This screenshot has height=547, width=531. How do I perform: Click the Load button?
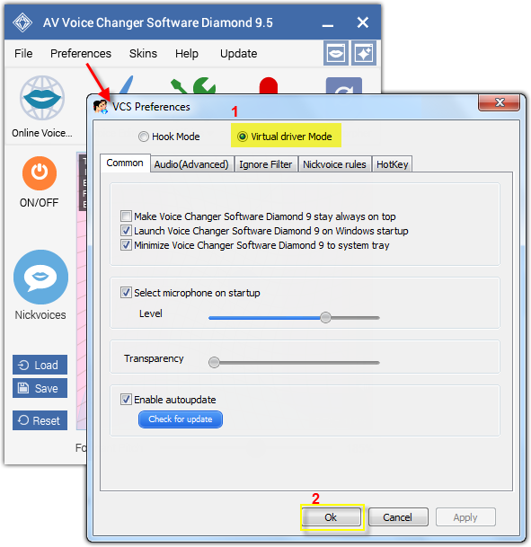pyautogui.click(x=40, y=365)
